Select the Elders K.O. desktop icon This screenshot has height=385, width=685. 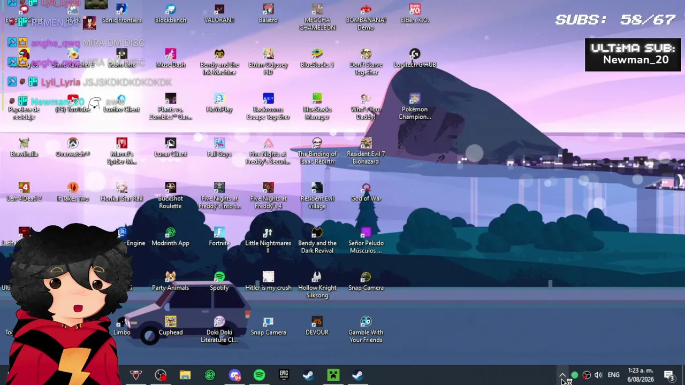click(415, 14)
